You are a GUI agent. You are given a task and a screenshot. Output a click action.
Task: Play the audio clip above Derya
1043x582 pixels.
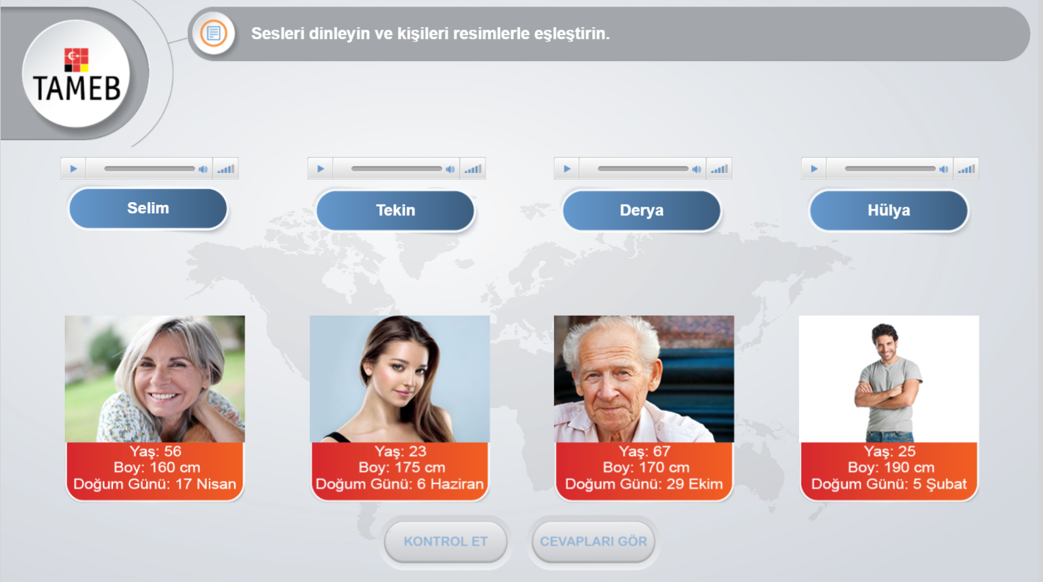coord(567,169)
